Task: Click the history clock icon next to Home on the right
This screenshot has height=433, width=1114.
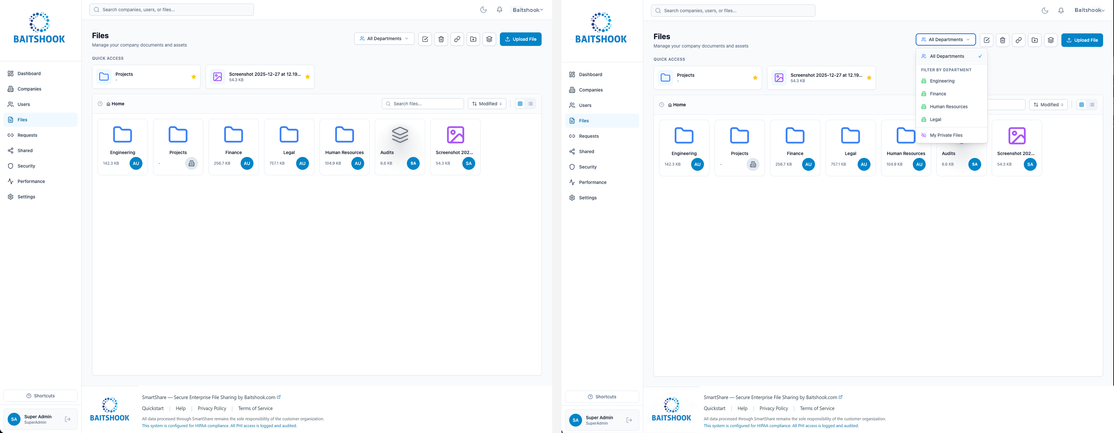Action: click(x=661, y=105)
